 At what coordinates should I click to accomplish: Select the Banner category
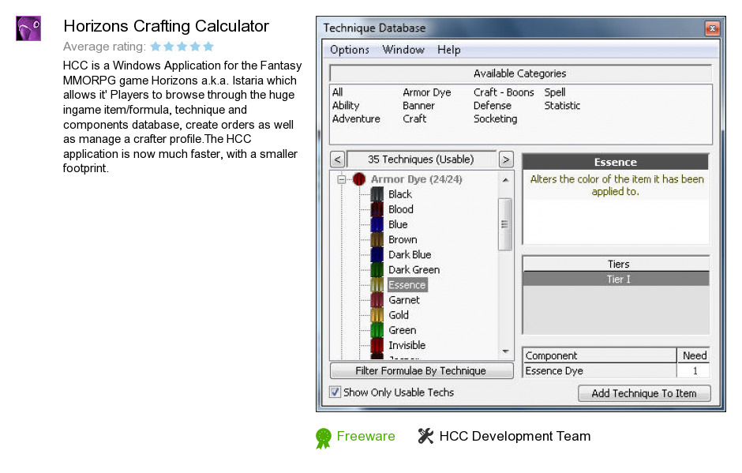(x=419, y=106)
